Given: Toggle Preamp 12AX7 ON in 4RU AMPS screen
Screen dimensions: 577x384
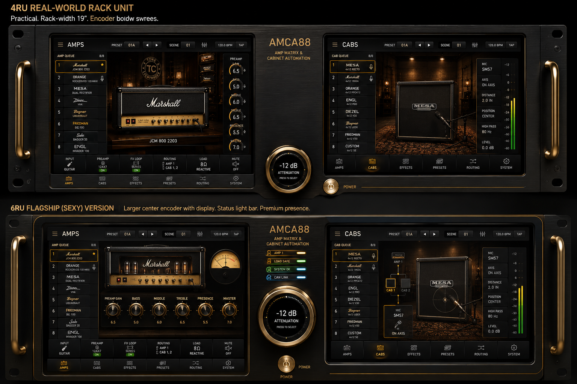Looking at the screenshot, I should (x=103, y=170).
